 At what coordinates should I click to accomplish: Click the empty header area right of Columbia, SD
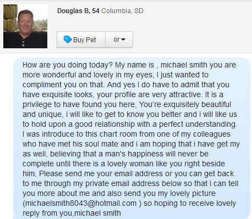[196, 11]
